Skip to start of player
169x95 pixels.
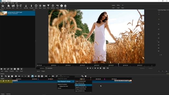88,68
